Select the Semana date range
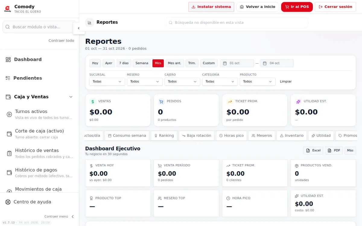362x226 pixels. [x=142, y=63]
